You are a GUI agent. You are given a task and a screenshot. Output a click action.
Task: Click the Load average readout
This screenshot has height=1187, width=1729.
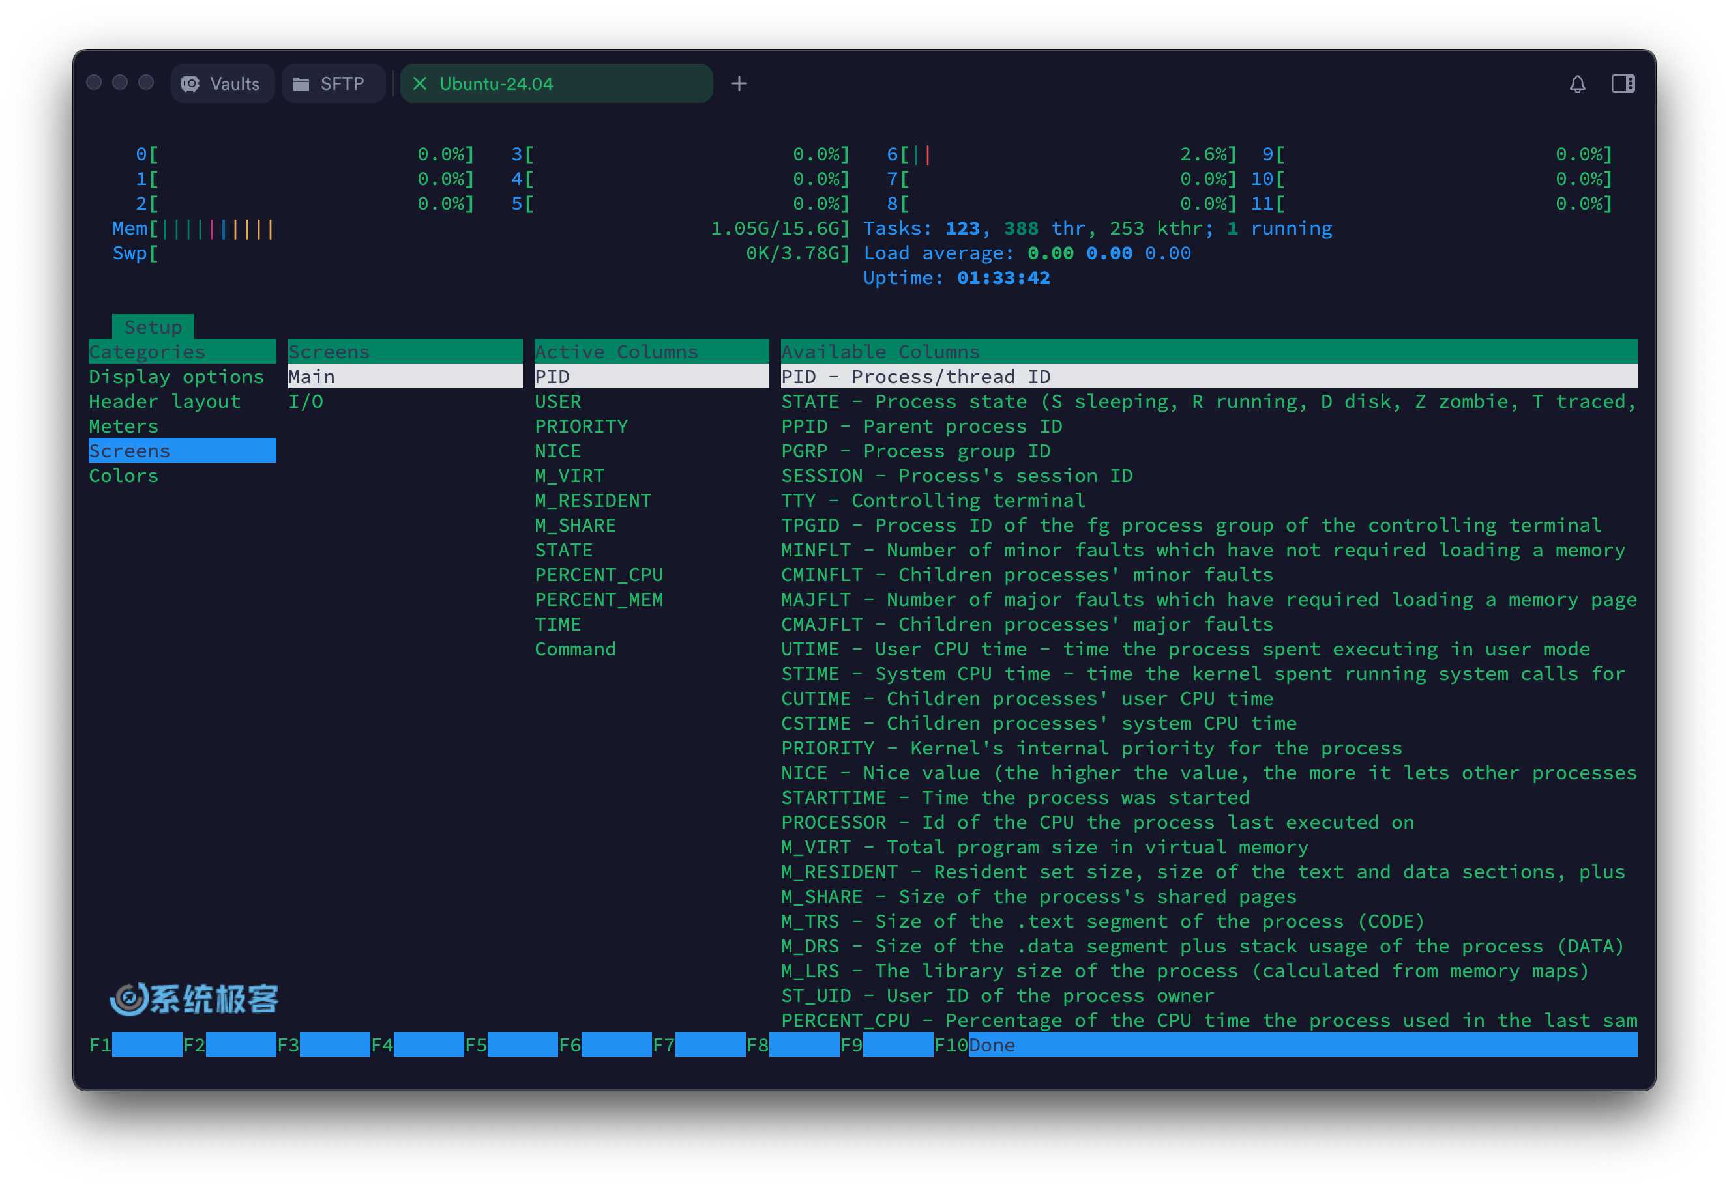[1027, 253]
